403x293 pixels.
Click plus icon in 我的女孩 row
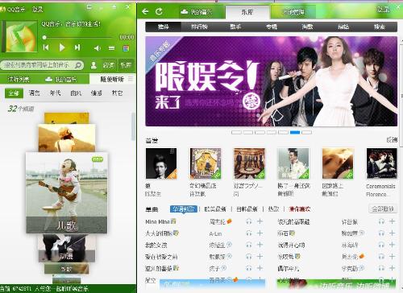point(260,245)
